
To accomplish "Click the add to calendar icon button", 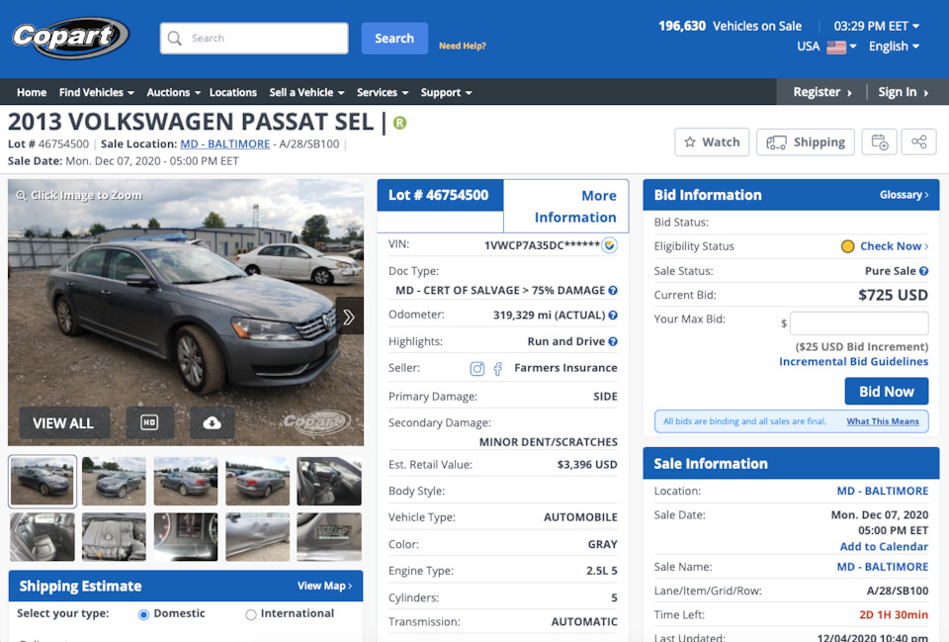I will point(880,142).
